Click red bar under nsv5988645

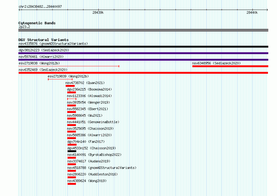[x=72, y=119]
